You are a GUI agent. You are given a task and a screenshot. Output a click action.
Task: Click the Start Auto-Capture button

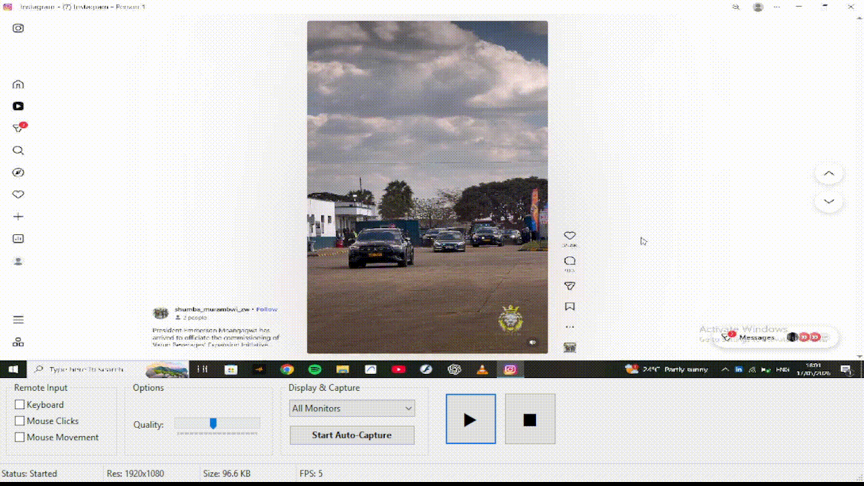352,435
